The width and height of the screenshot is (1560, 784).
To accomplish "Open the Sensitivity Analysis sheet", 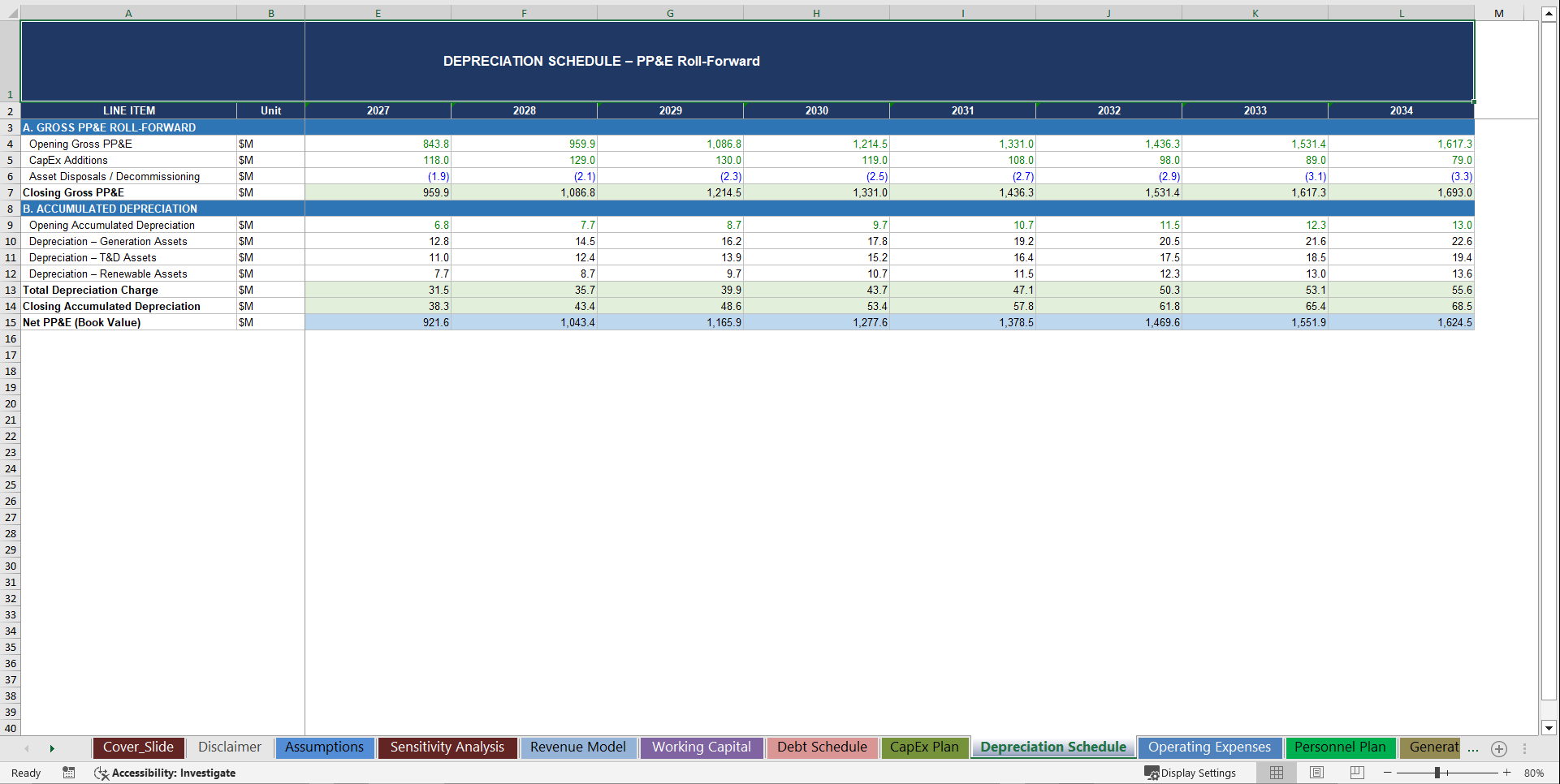I will [447, 747].
